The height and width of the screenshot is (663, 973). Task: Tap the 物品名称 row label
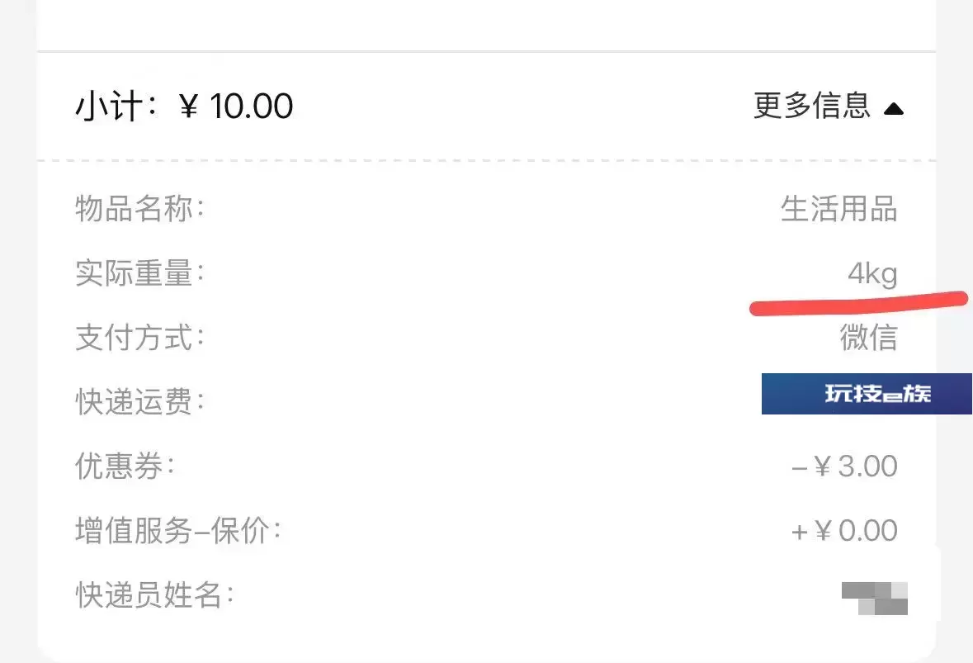click(139, 208)
